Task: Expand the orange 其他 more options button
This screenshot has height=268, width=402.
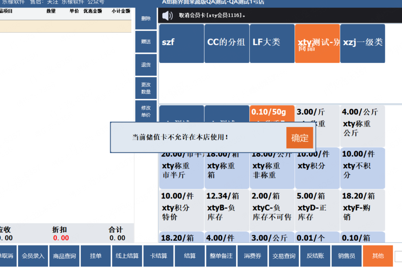Action: click(378, 256)
